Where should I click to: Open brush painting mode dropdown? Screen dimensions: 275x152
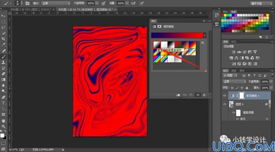click(56, 3)
